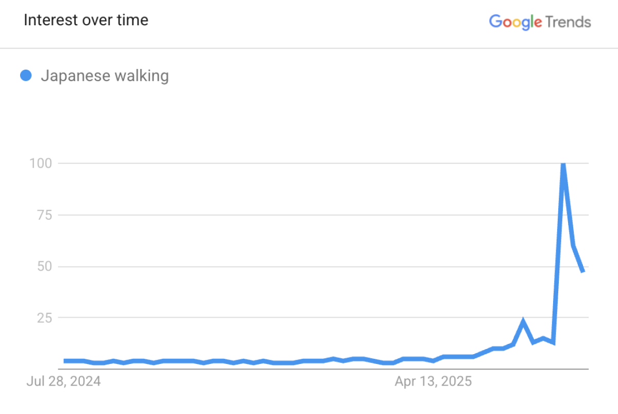Click the Apr 13, 2025 axis label
Image resolution: width=618 pixels, height=414 pixels.
coord(433,382)
